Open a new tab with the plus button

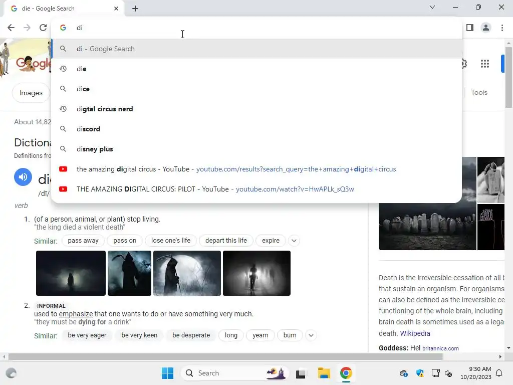pos(135,9)
